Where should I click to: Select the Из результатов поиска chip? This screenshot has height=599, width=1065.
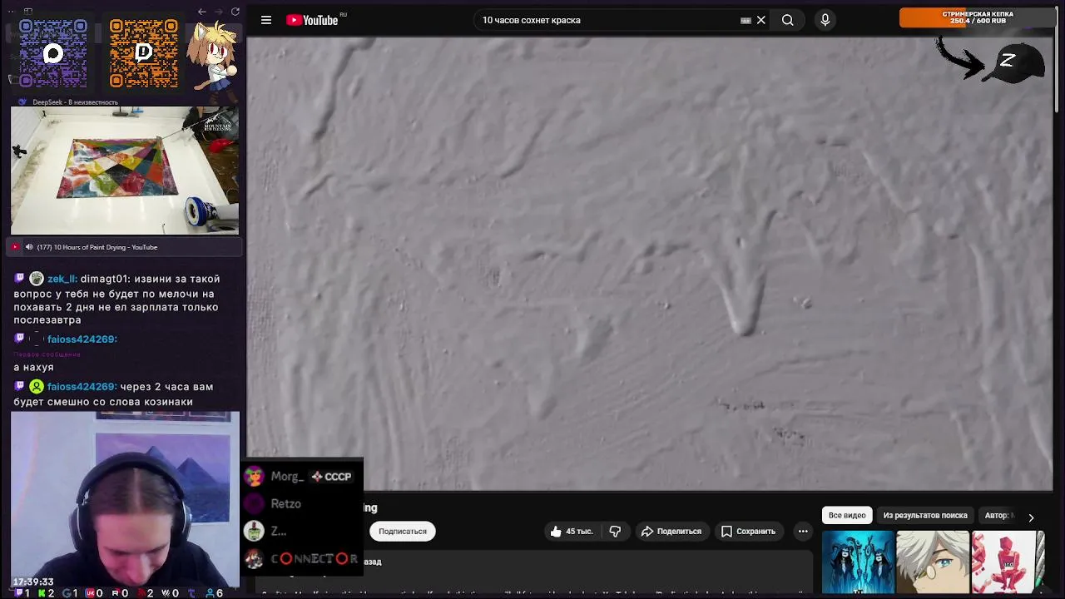[x=925, y=515]
